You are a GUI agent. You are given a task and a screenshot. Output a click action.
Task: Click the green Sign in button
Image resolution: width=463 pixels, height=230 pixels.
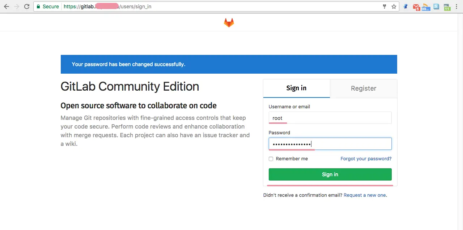pyautogui.click(x=330, y=174)
